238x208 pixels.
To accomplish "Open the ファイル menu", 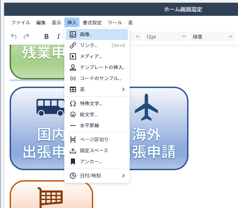I will click(x=21, y=23).
